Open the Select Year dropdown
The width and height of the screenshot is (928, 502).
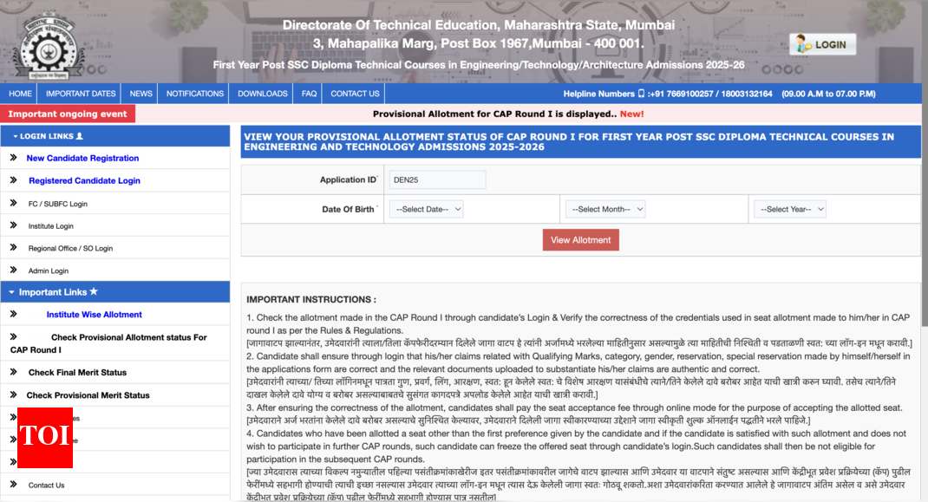[789, 209]
